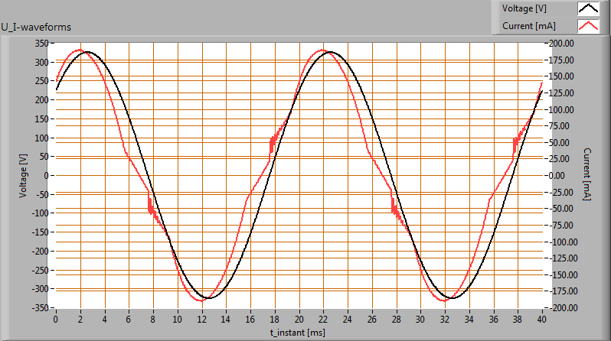This screenshot has width=611, height=341.
Task: Click the rotated Voltage [V] left axis label
Action: [23, 175]
